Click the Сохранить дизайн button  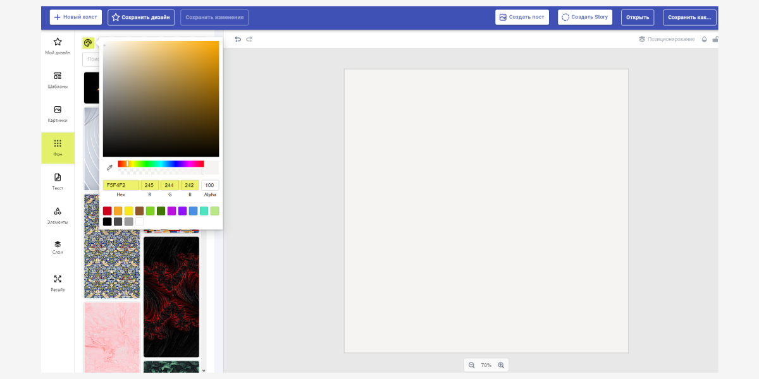coord(141,17)
